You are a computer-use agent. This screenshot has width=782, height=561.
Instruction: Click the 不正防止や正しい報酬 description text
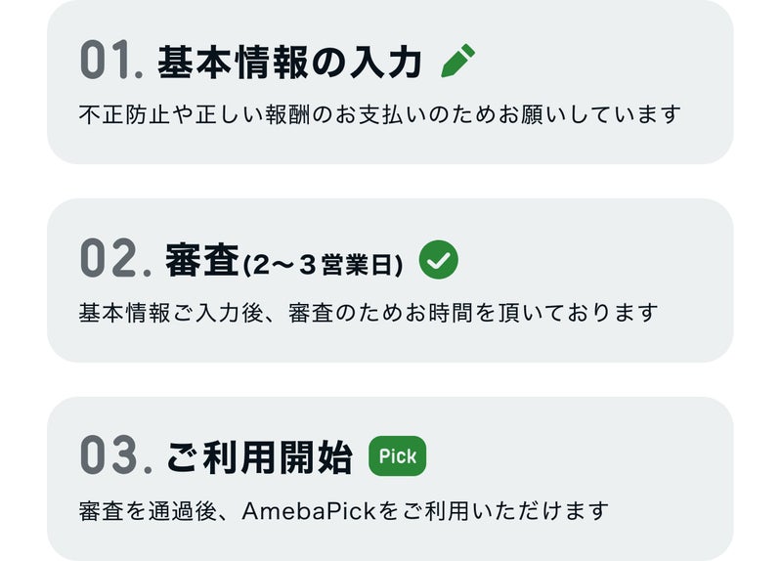(379, 114)
